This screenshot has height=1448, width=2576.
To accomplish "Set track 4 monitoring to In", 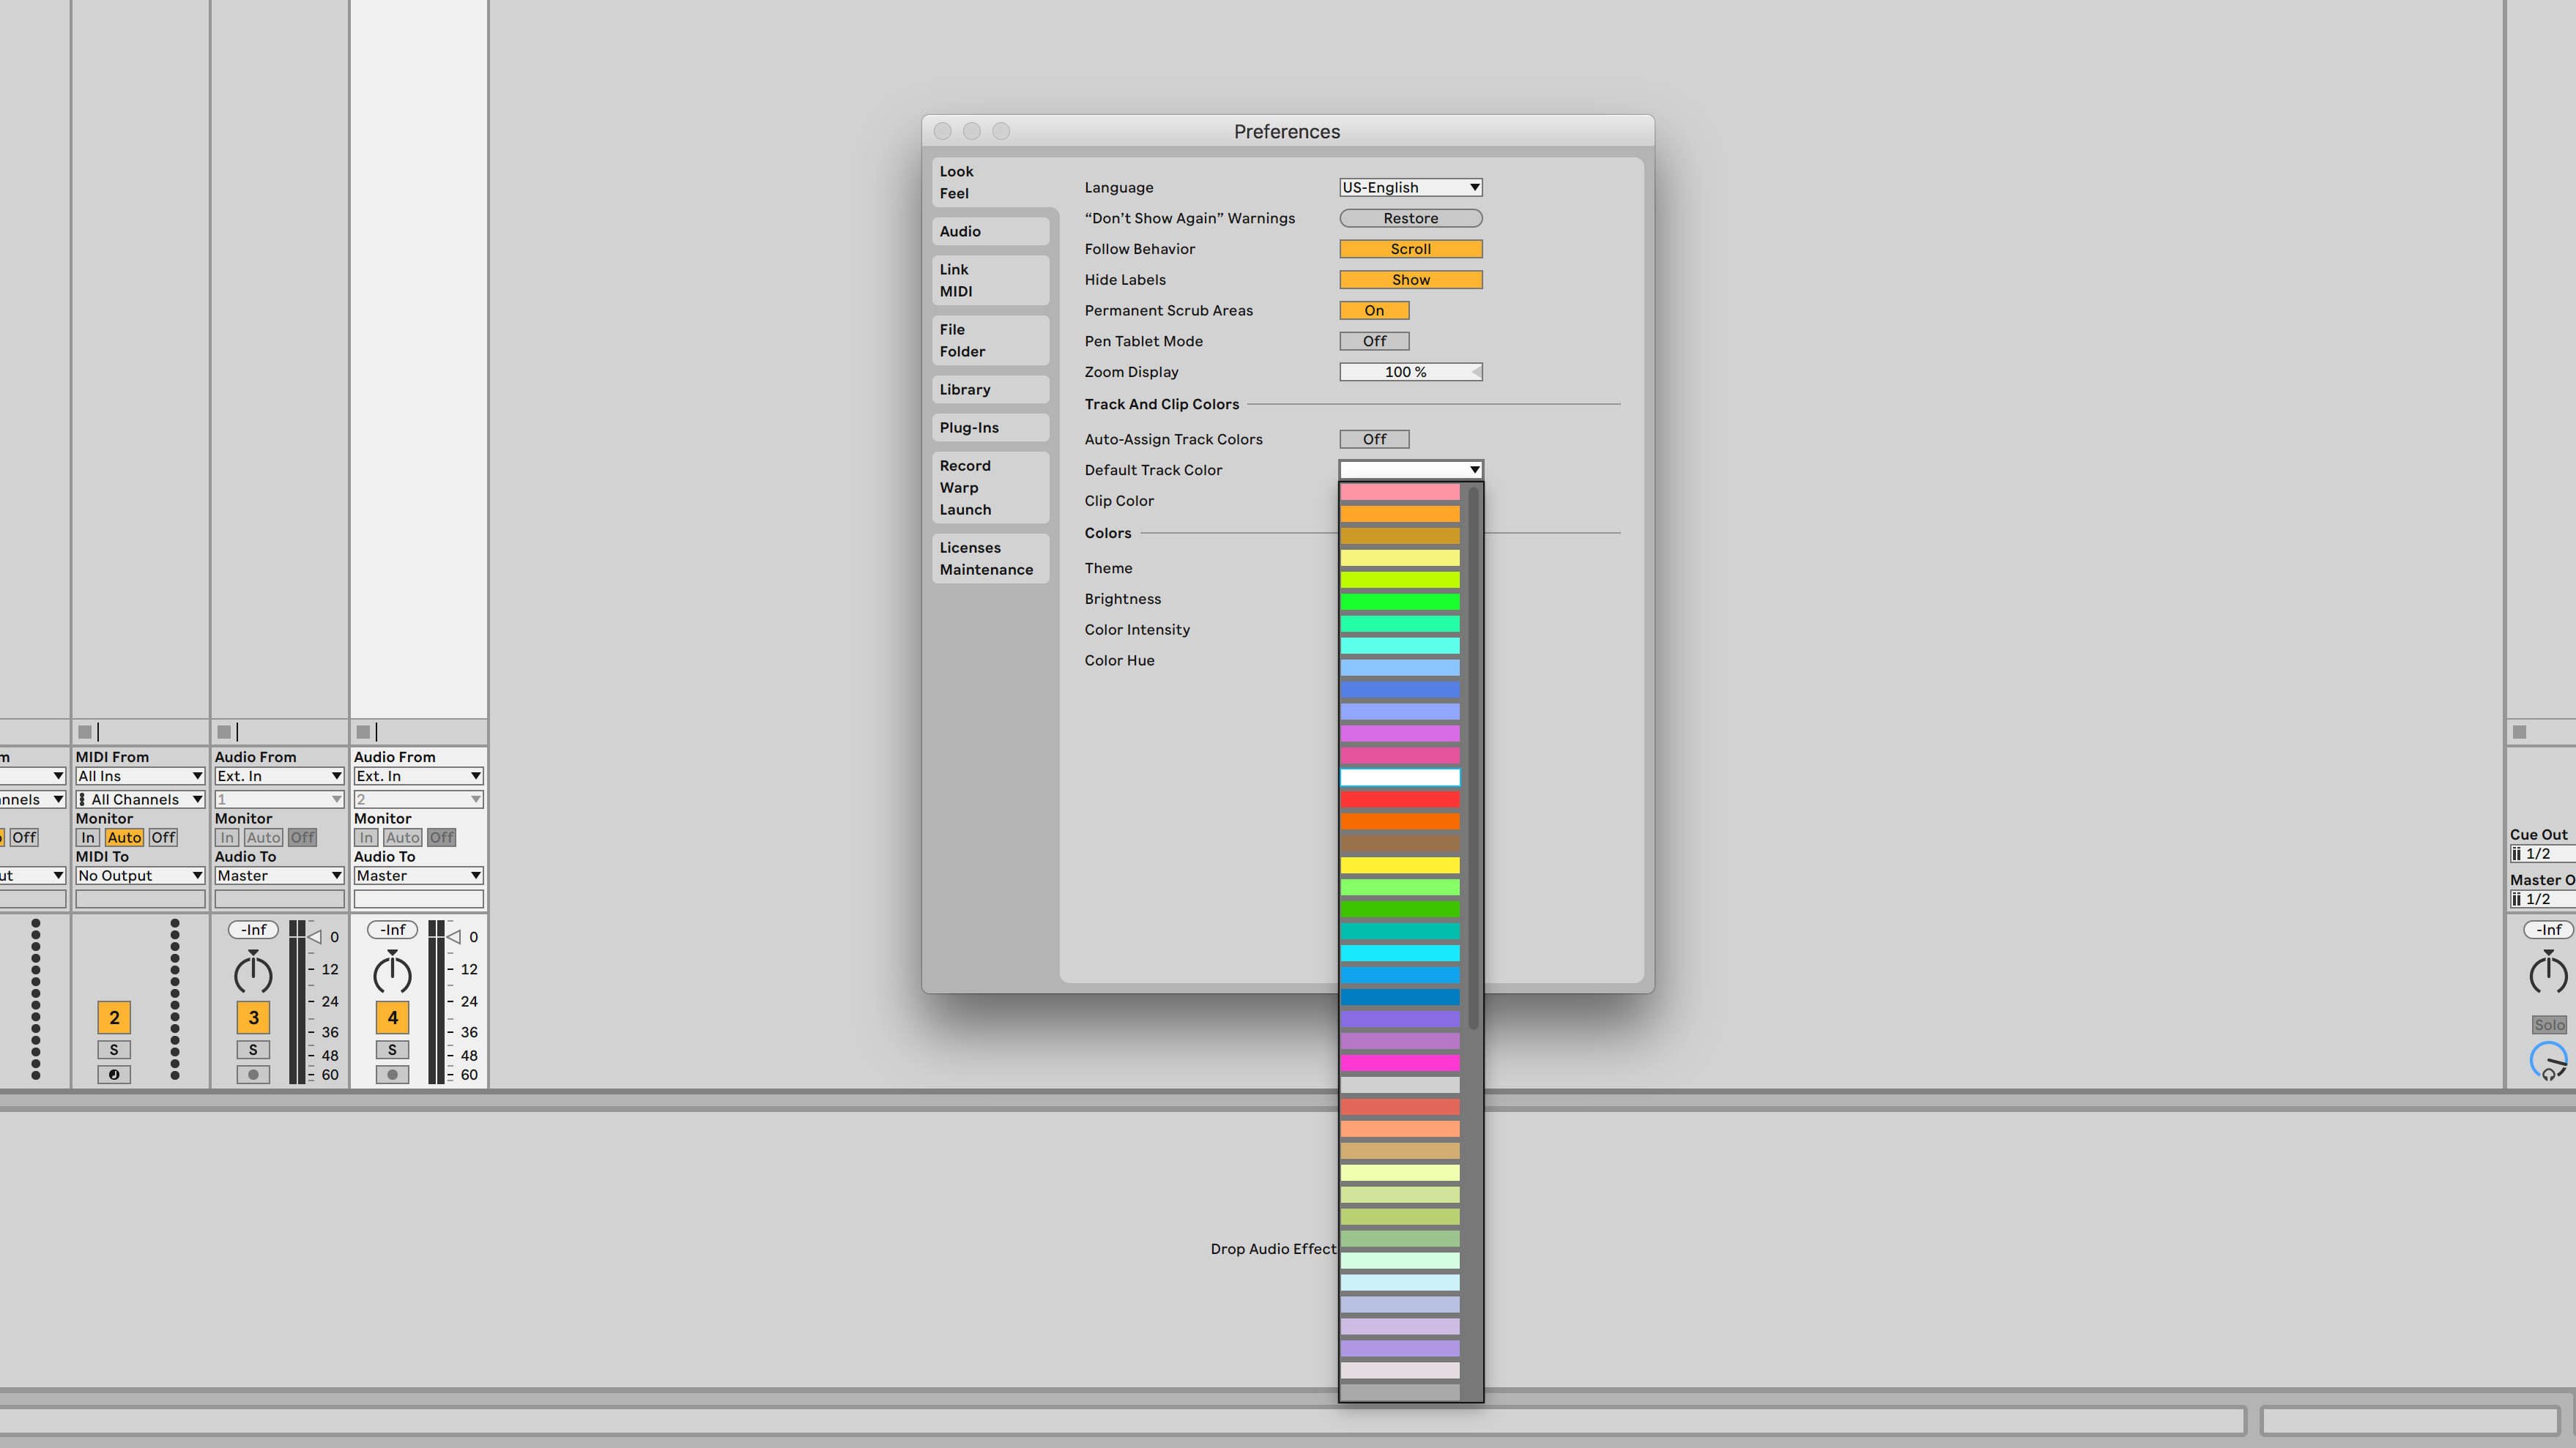I will (x=366, y=837).
